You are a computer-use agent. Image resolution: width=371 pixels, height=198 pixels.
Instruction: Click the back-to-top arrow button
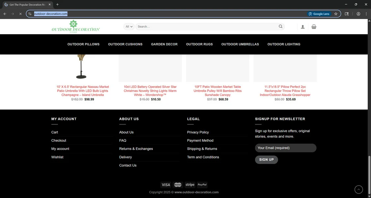click(x=358, y=189)
